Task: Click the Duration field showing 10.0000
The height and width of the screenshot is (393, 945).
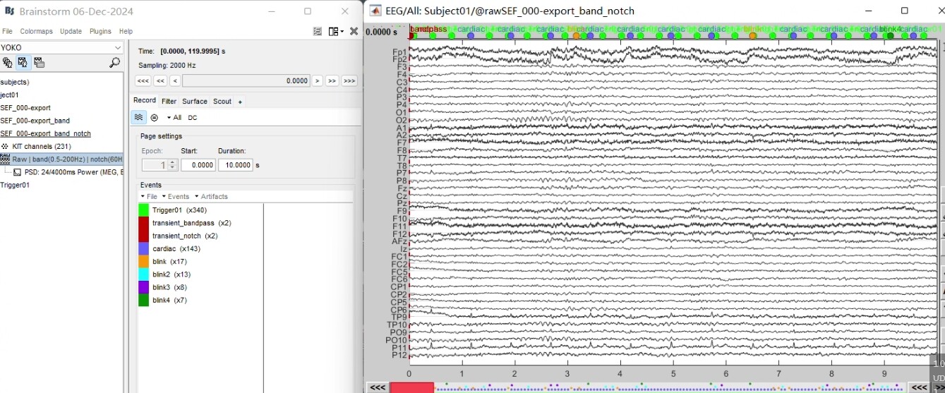Action: pos(236,165)
